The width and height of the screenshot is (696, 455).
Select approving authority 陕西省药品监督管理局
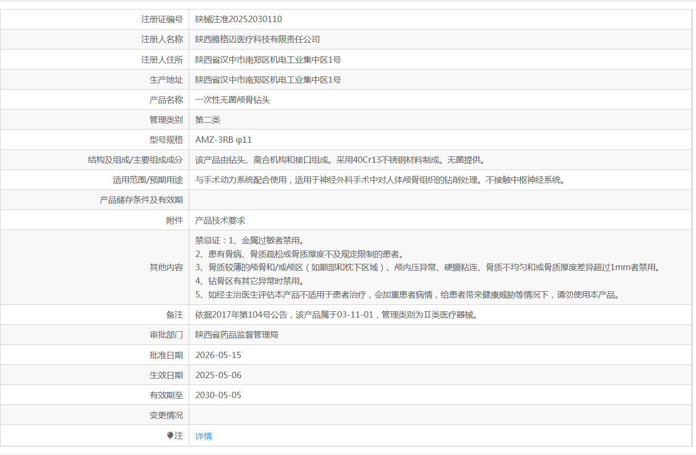pos(237,334)
